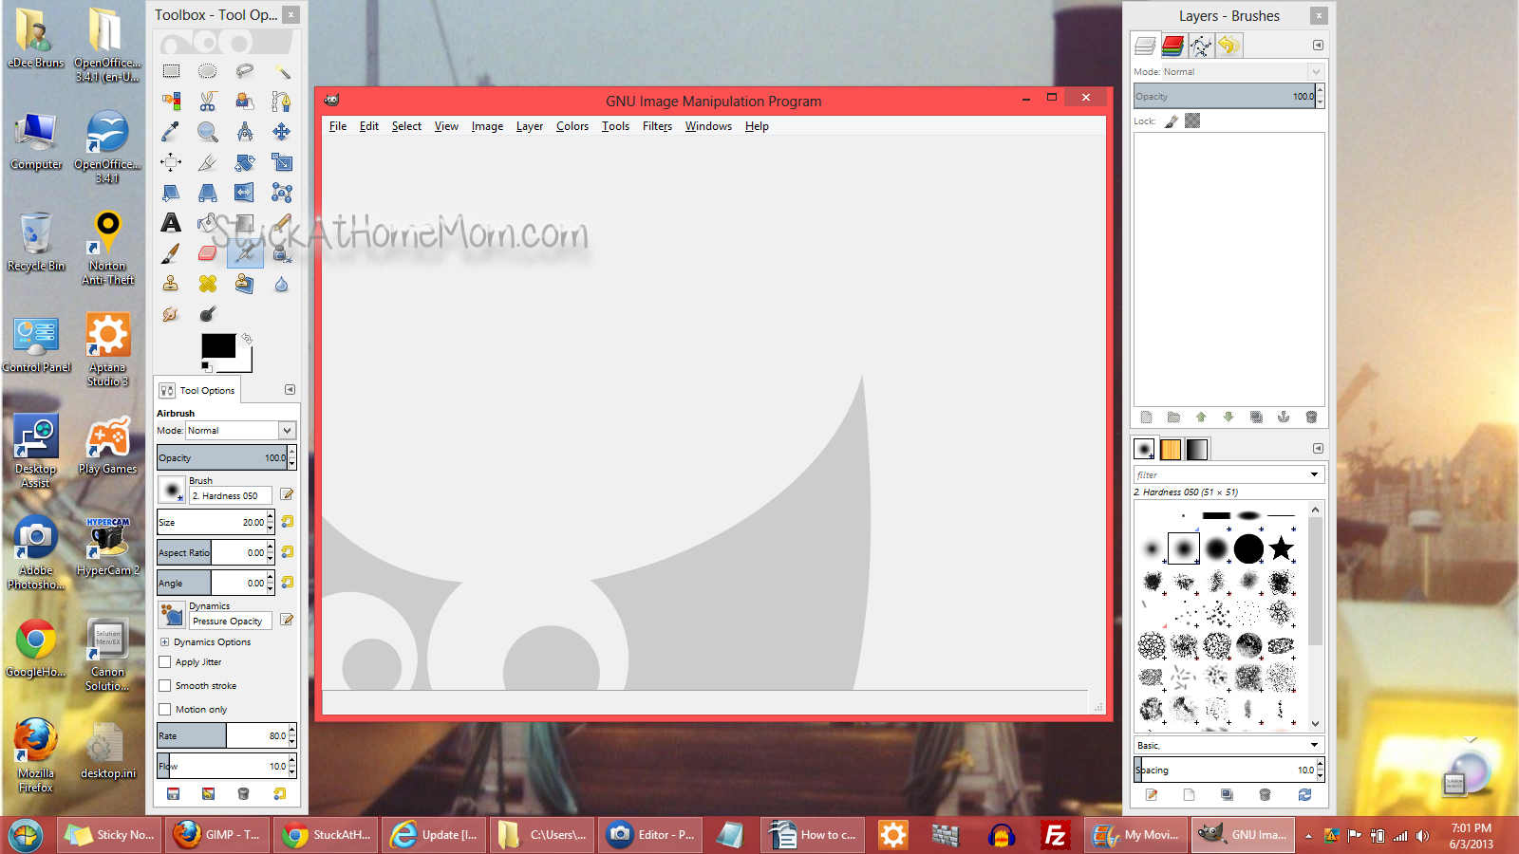Select the Shear tool
This screenshot has width=1519, height=854.
click(171, 193)
